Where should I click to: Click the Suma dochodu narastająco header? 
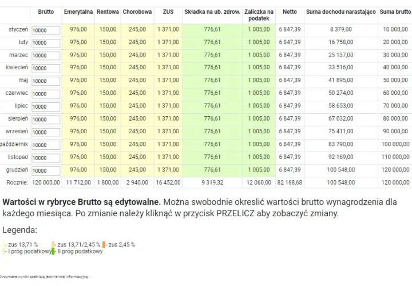point(341,12)
